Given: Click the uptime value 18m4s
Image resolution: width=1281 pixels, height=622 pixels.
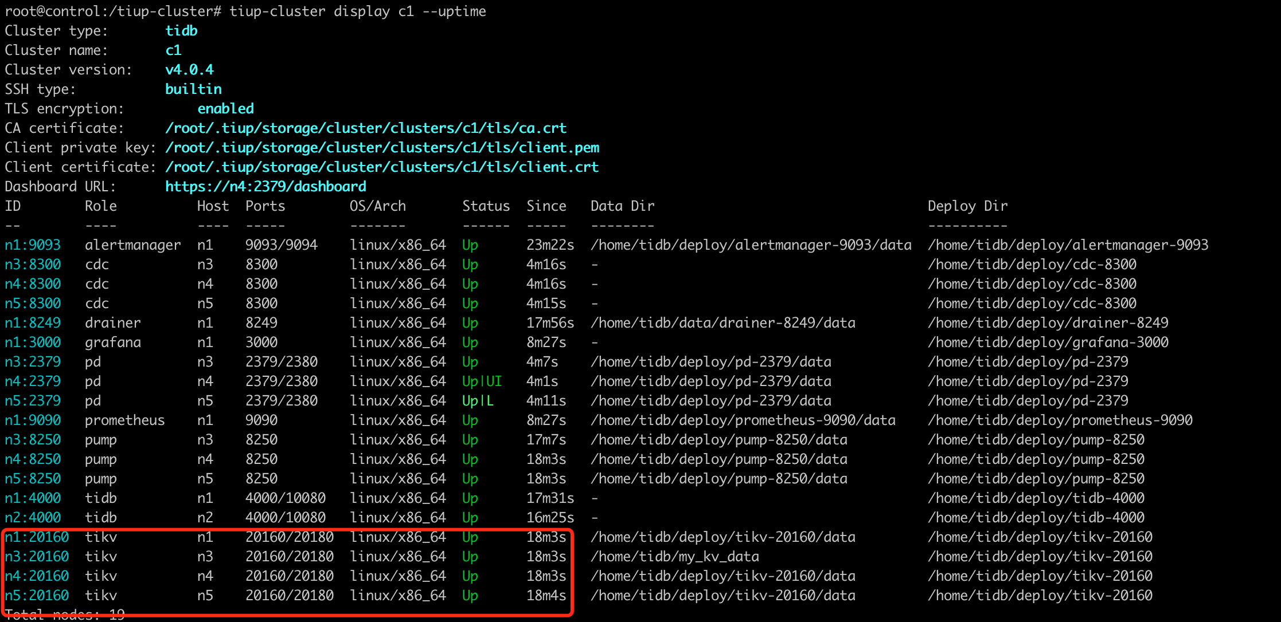Looking at the screenshot, I should click(546, 596).
